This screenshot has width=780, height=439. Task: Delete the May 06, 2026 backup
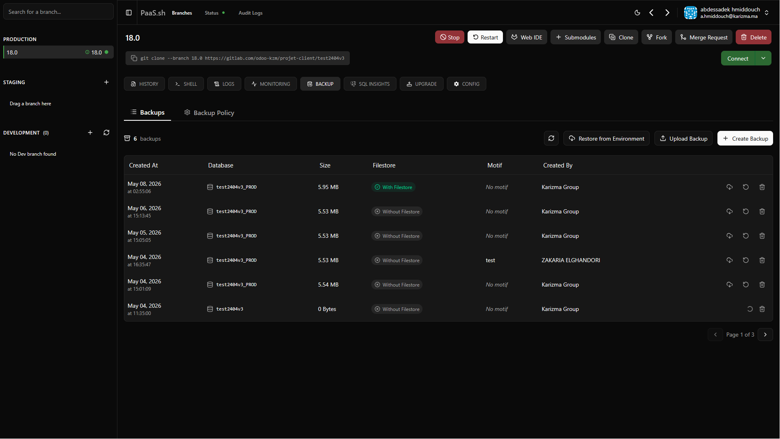[762, 211]
